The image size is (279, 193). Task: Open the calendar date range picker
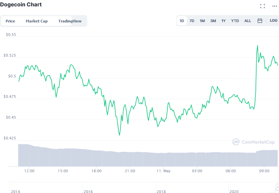click(260, 21)
